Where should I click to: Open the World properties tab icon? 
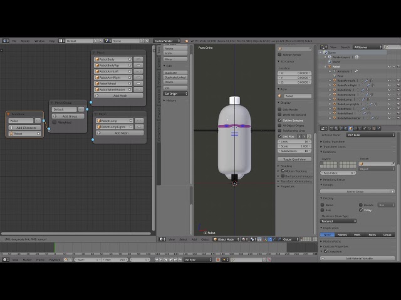coord(346,128)
